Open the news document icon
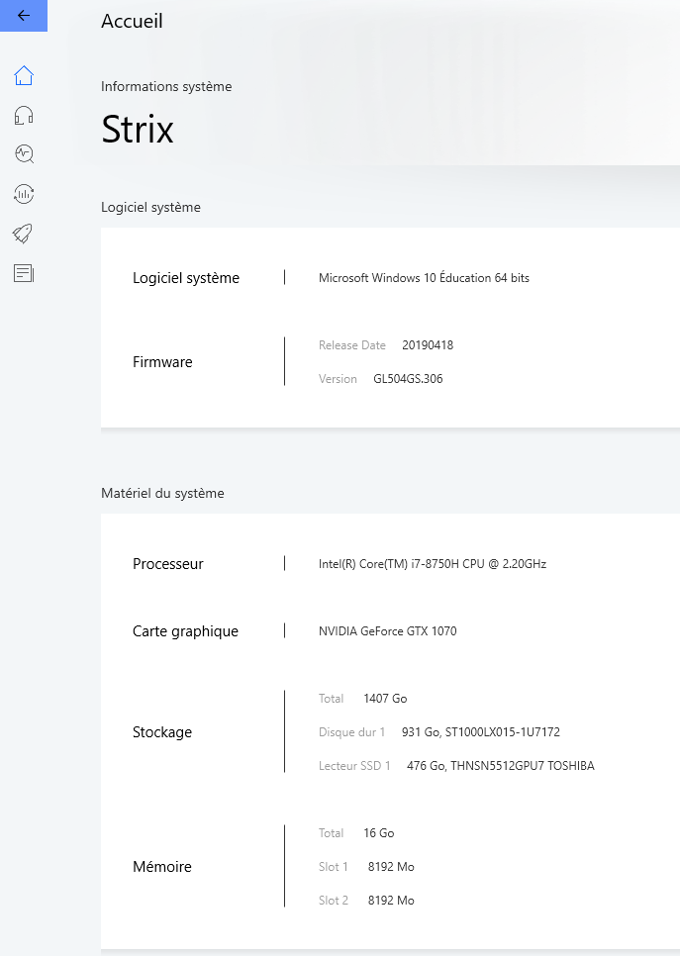The width and height of the screenshot is (680, 956). [x=24, y=272]
